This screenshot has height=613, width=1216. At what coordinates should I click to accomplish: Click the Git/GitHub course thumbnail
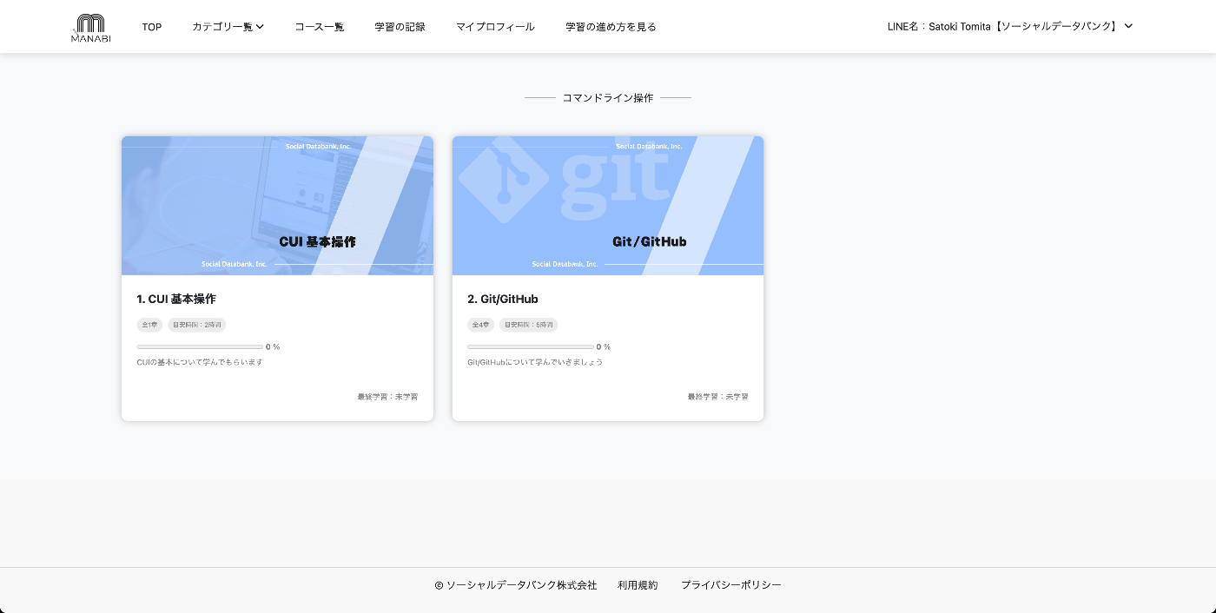tap(608, 206)
